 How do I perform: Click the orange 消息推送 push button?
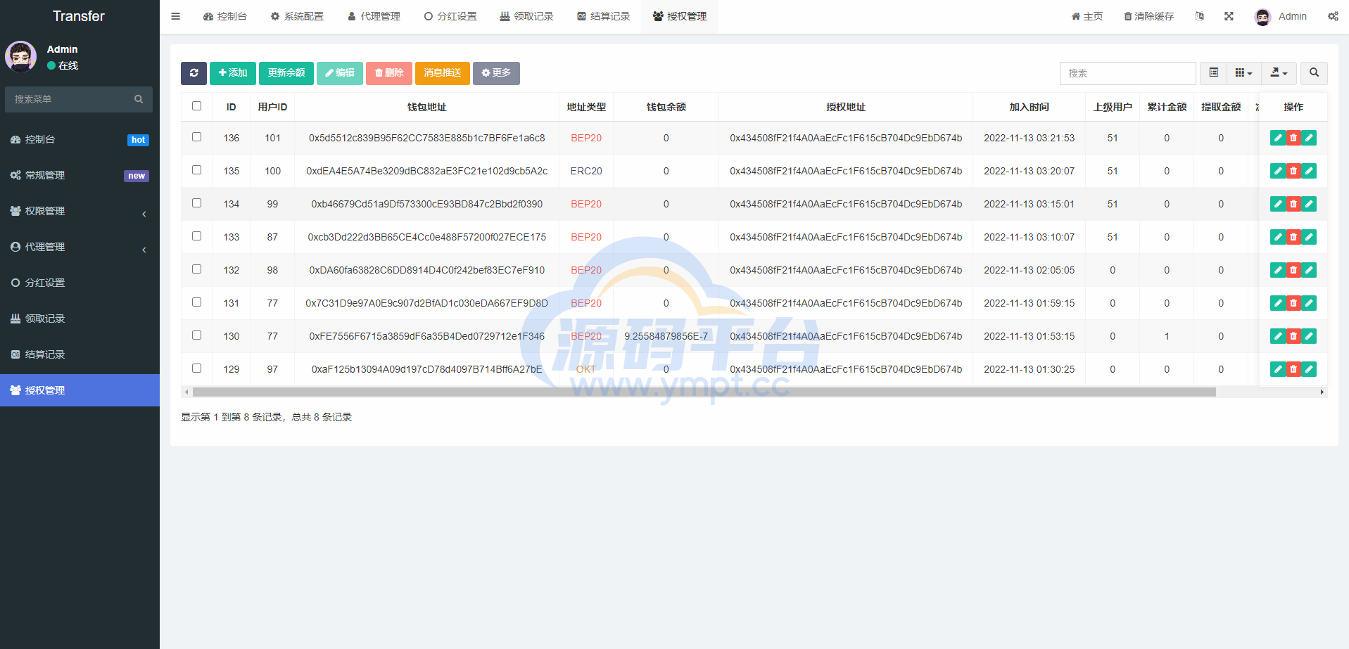pos(443,73)
